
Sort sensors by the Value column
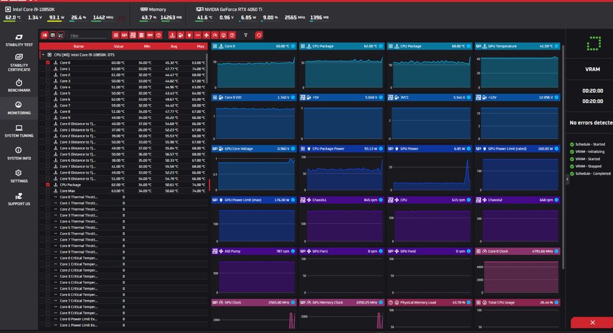click(x=118, y=46)
